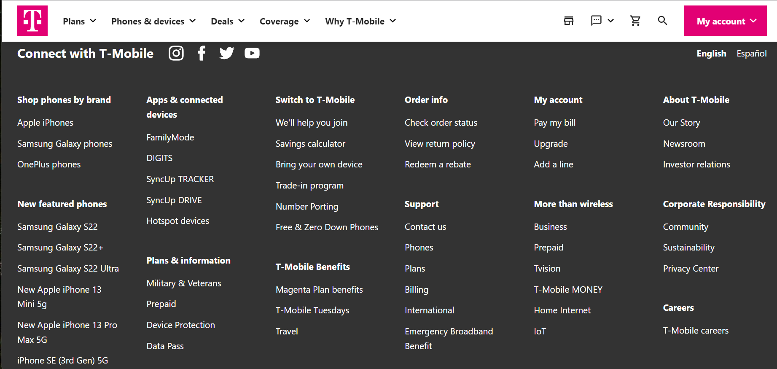Screen dimensions: 777x369
Task: Open Emergency Broadband Benefit link
Action: coord(449,339)
